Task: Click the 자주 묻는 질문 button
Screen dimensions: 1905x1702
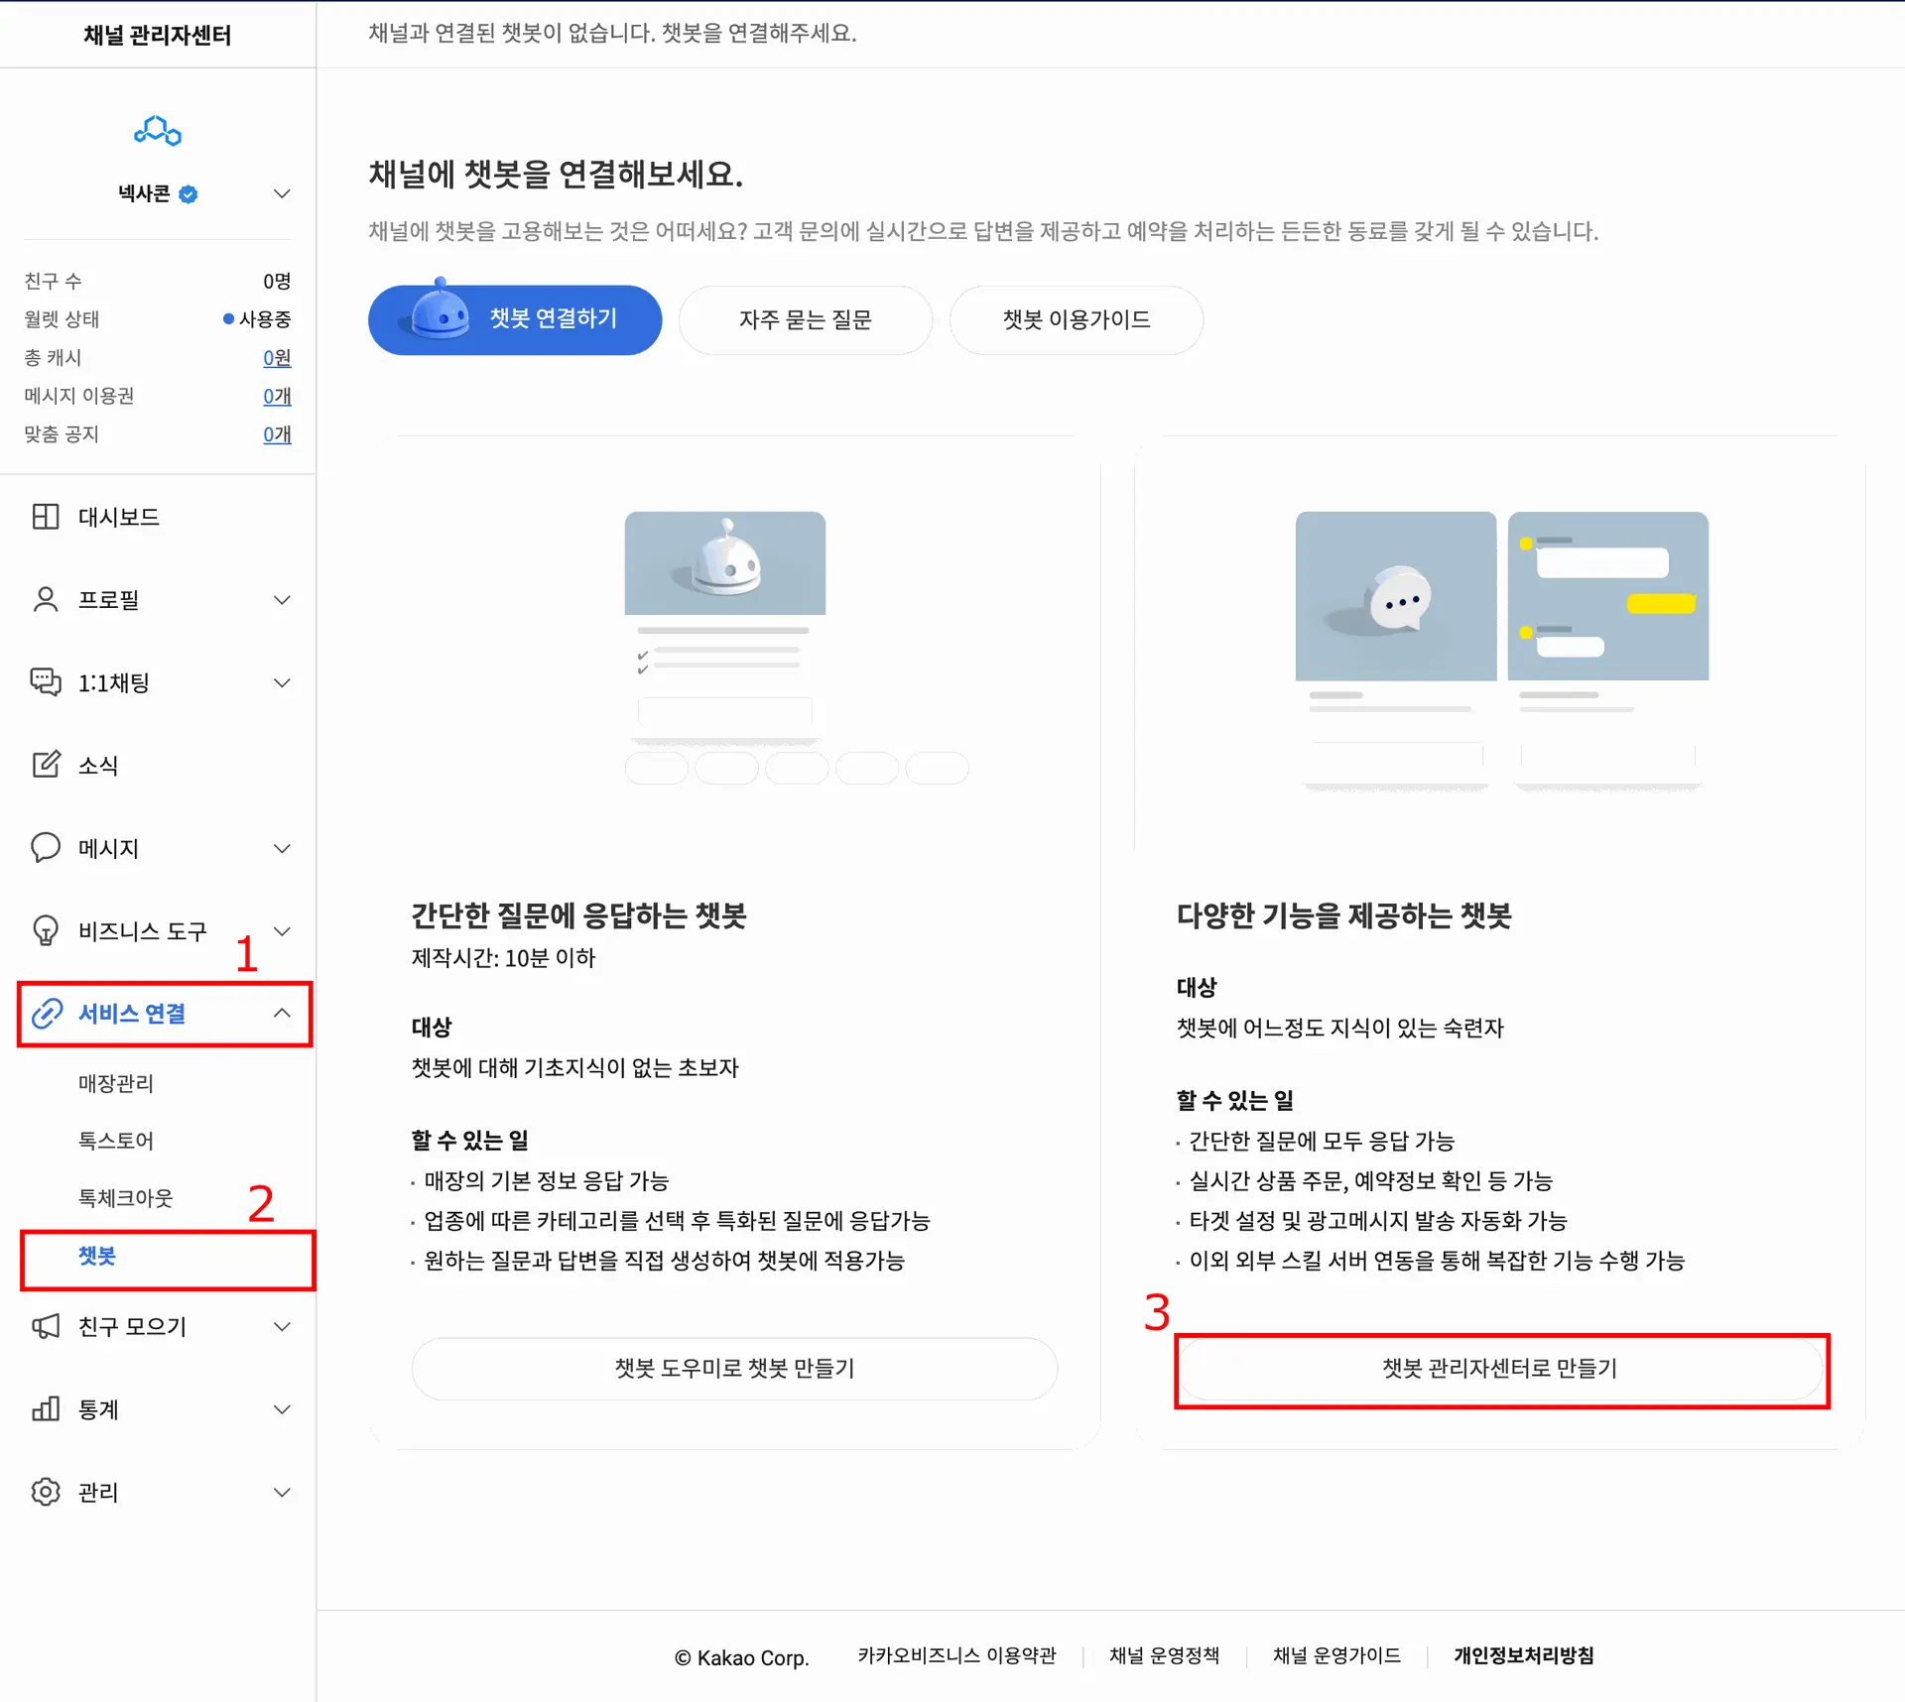Action: (x=805, y=319)
